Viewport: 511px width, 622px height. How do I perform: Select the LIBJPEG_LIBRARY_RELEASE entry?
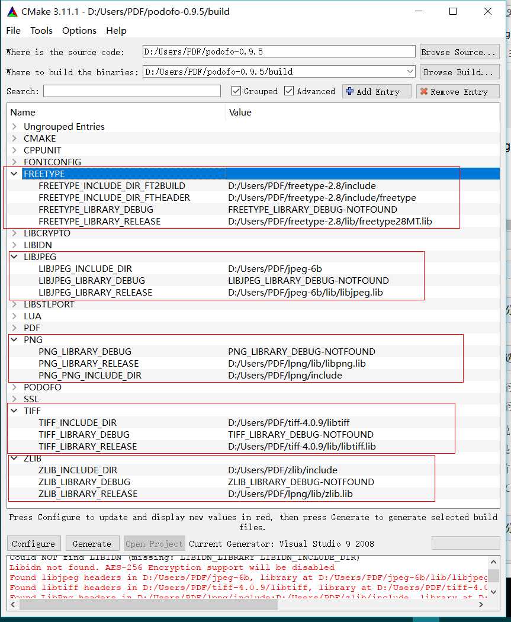point(95,293)
